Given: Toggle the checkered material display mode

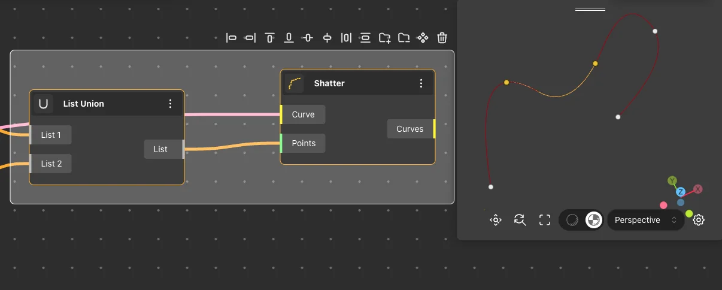Looking at the screenshot, I should click(593, 220).
